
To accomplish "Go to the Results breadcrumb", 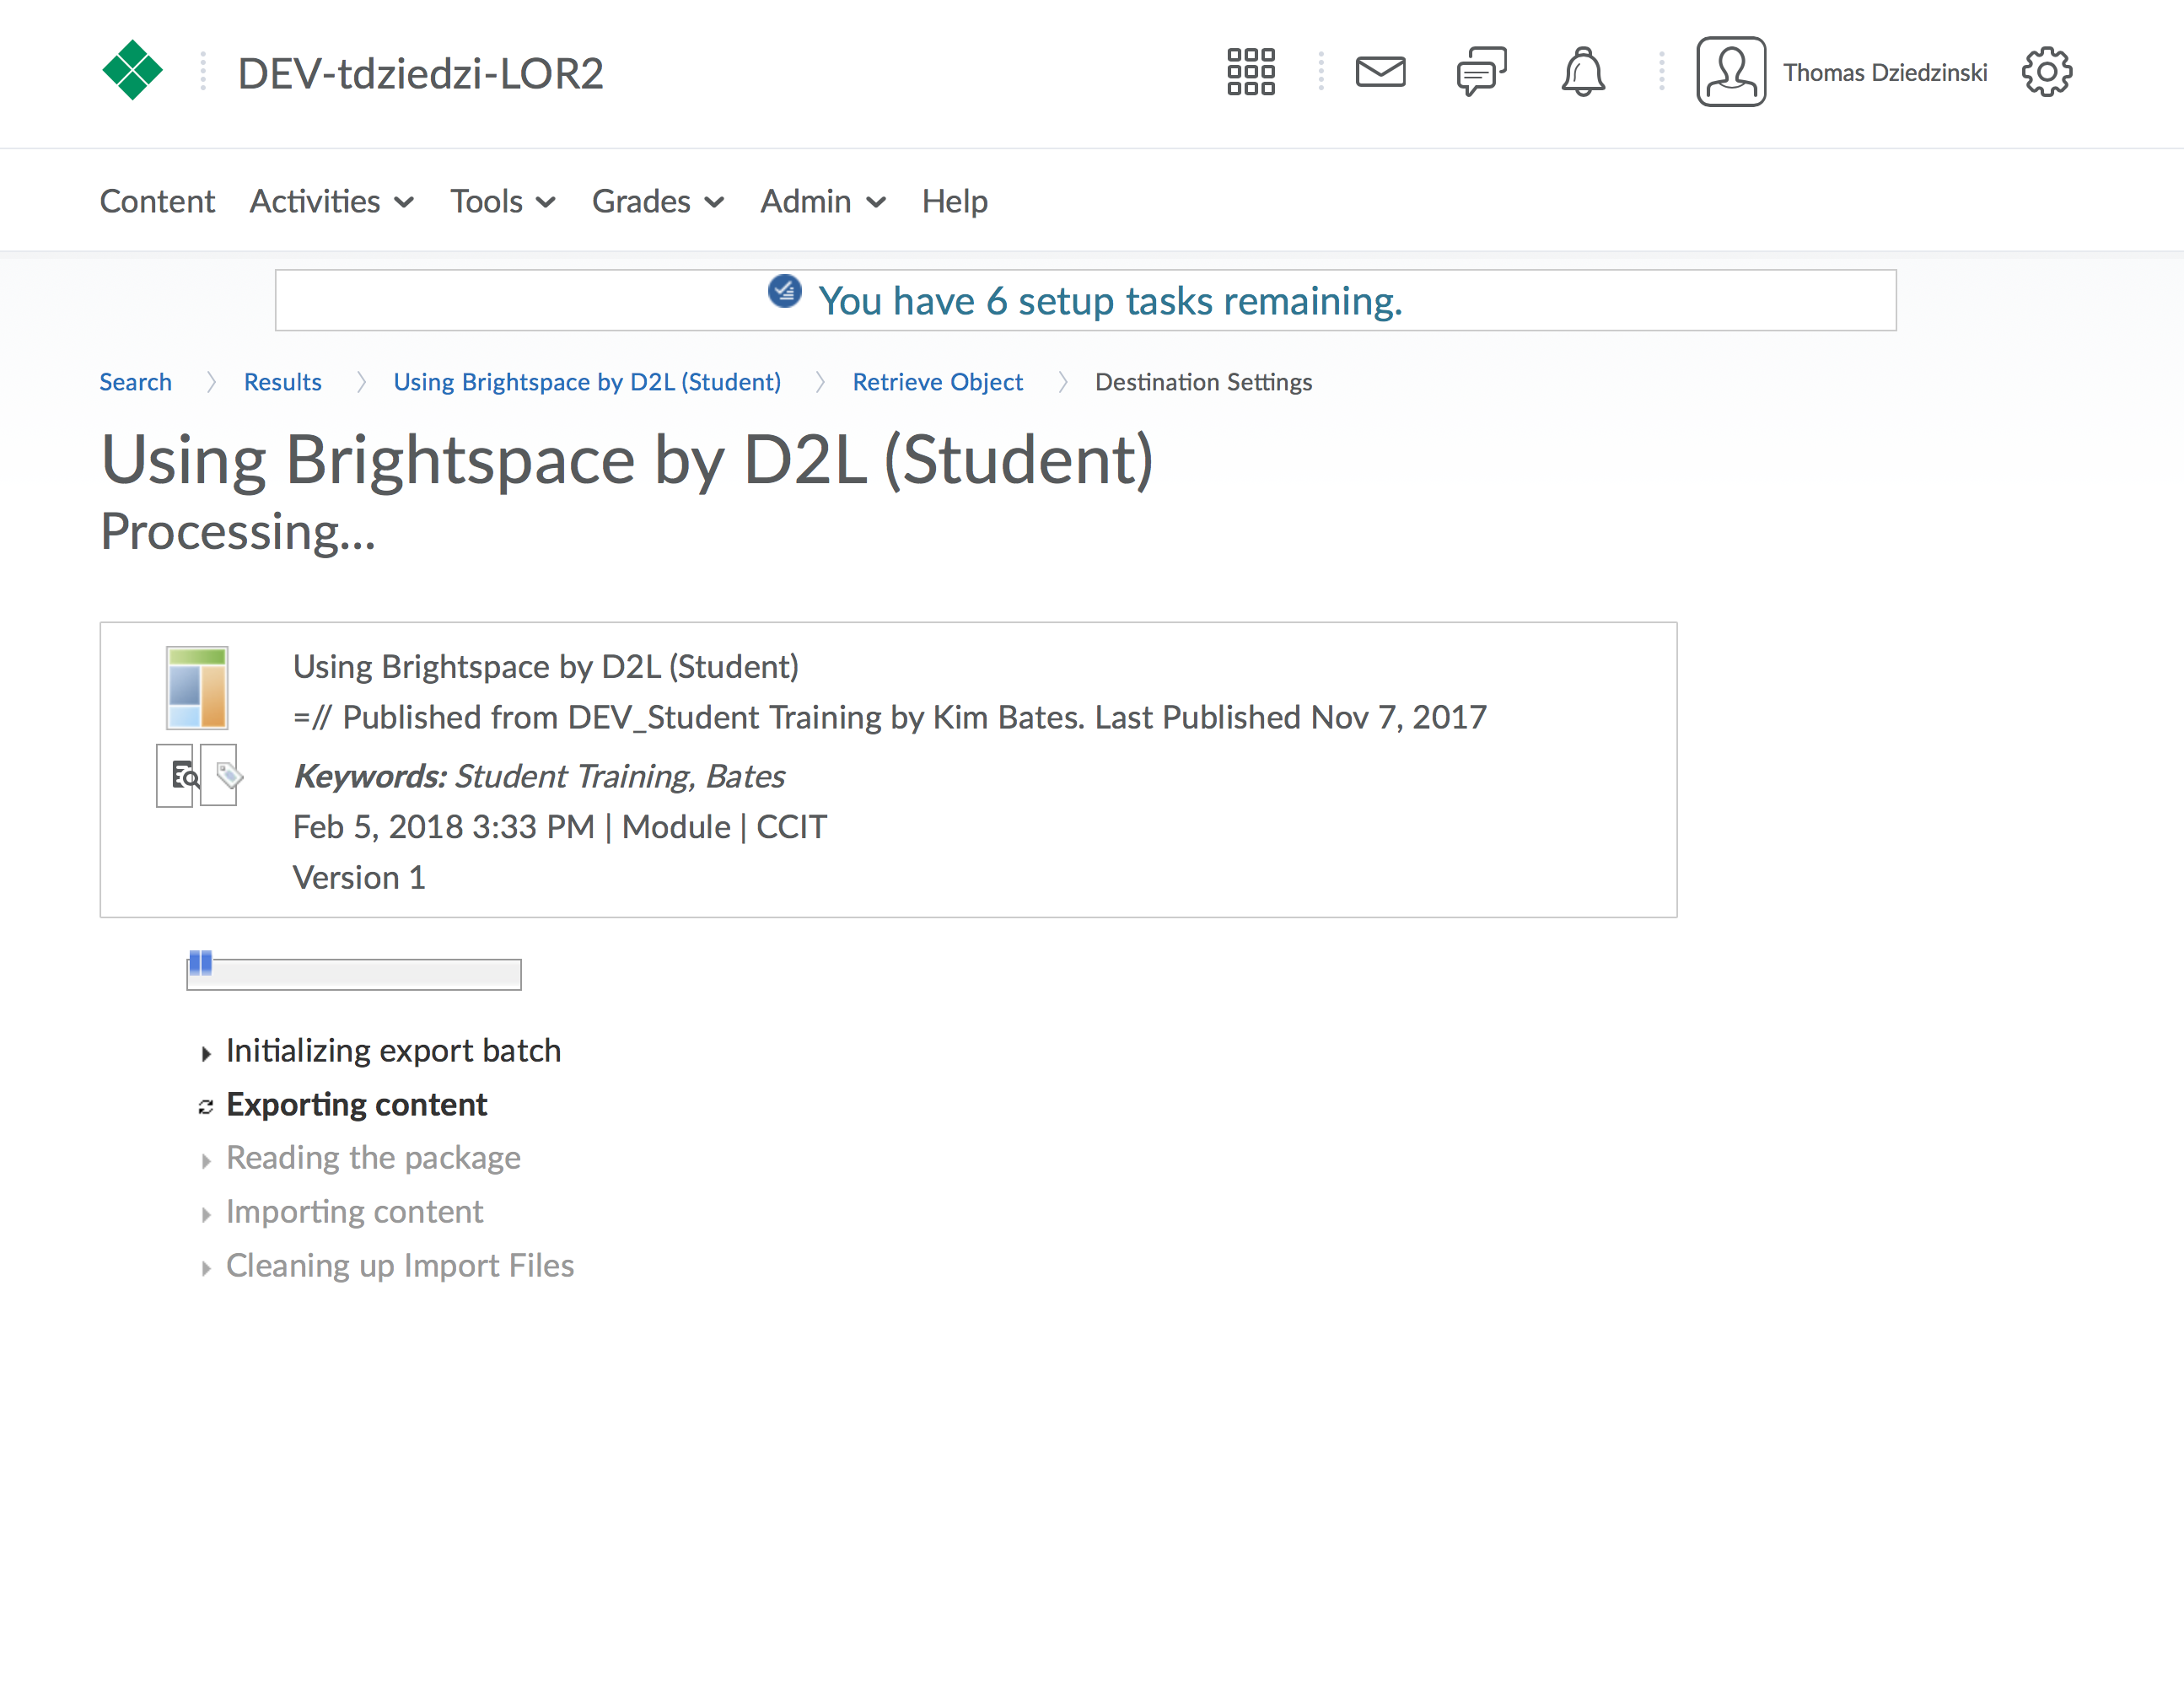I will click(x=283, y=382).
